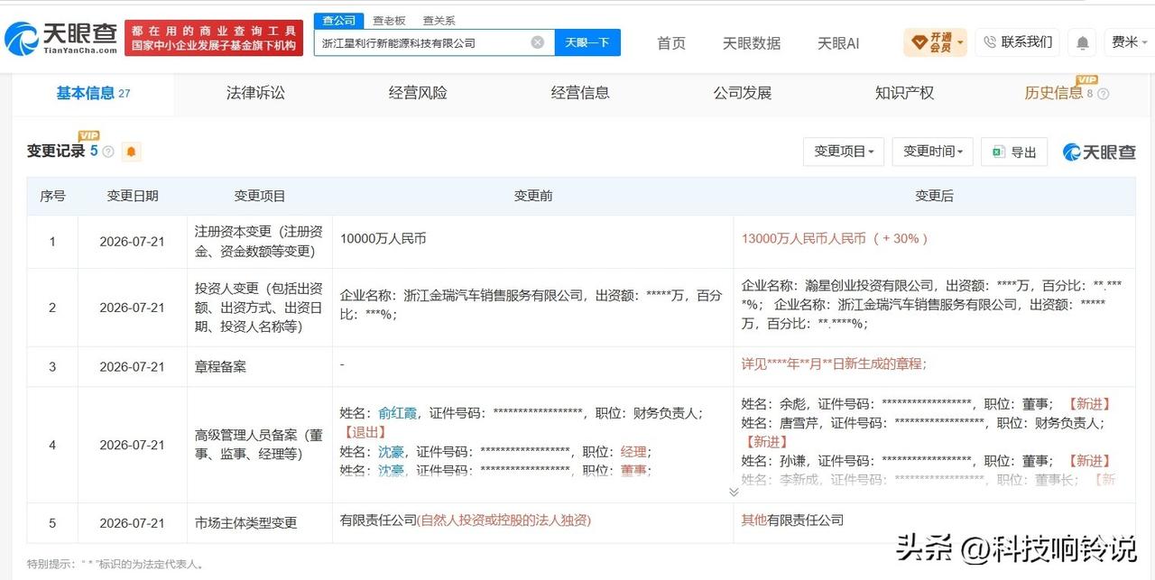Switch to the 公司发展 tab
This screenshot has height=580, width=1155.
click(743, 93)
